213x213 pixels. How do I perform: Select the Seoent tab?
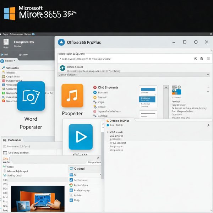[23, 55]
